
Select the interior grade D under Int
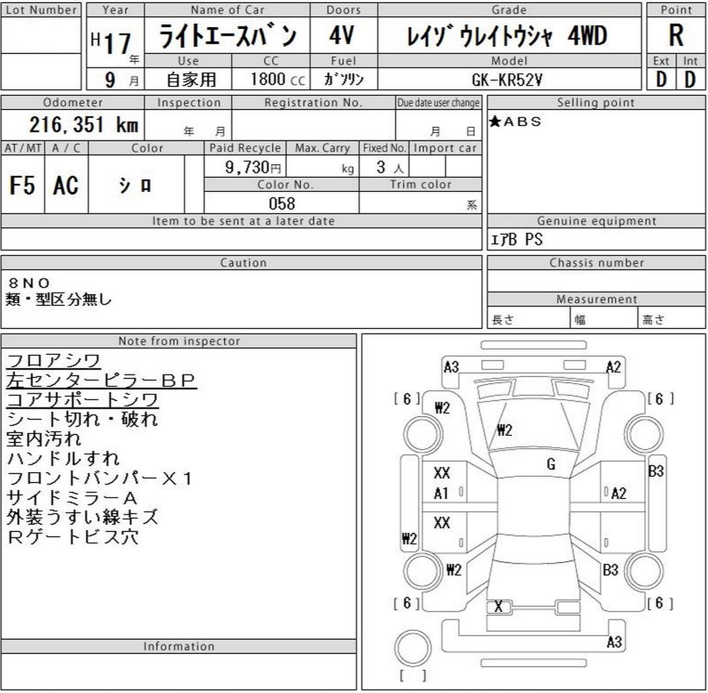[690, 79]
